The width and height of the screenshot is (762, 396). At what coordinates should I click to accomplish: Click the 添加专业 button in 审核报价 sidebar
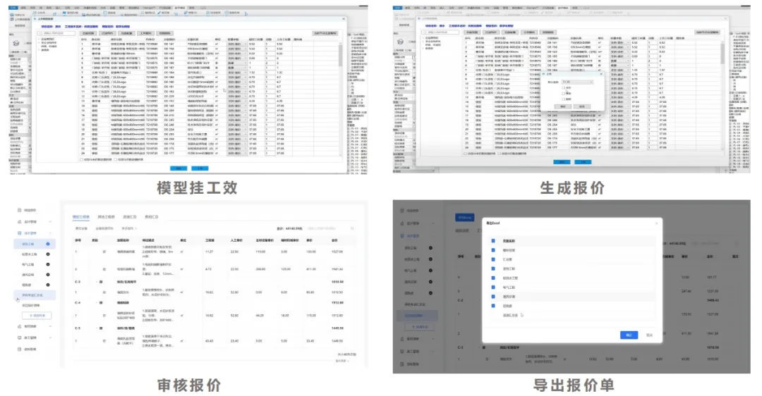(x=38, y=315)
